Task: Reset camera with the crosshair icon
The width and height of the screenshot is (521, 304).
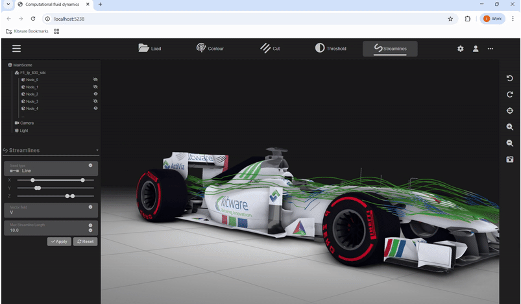Action: (x=510, y=111)
